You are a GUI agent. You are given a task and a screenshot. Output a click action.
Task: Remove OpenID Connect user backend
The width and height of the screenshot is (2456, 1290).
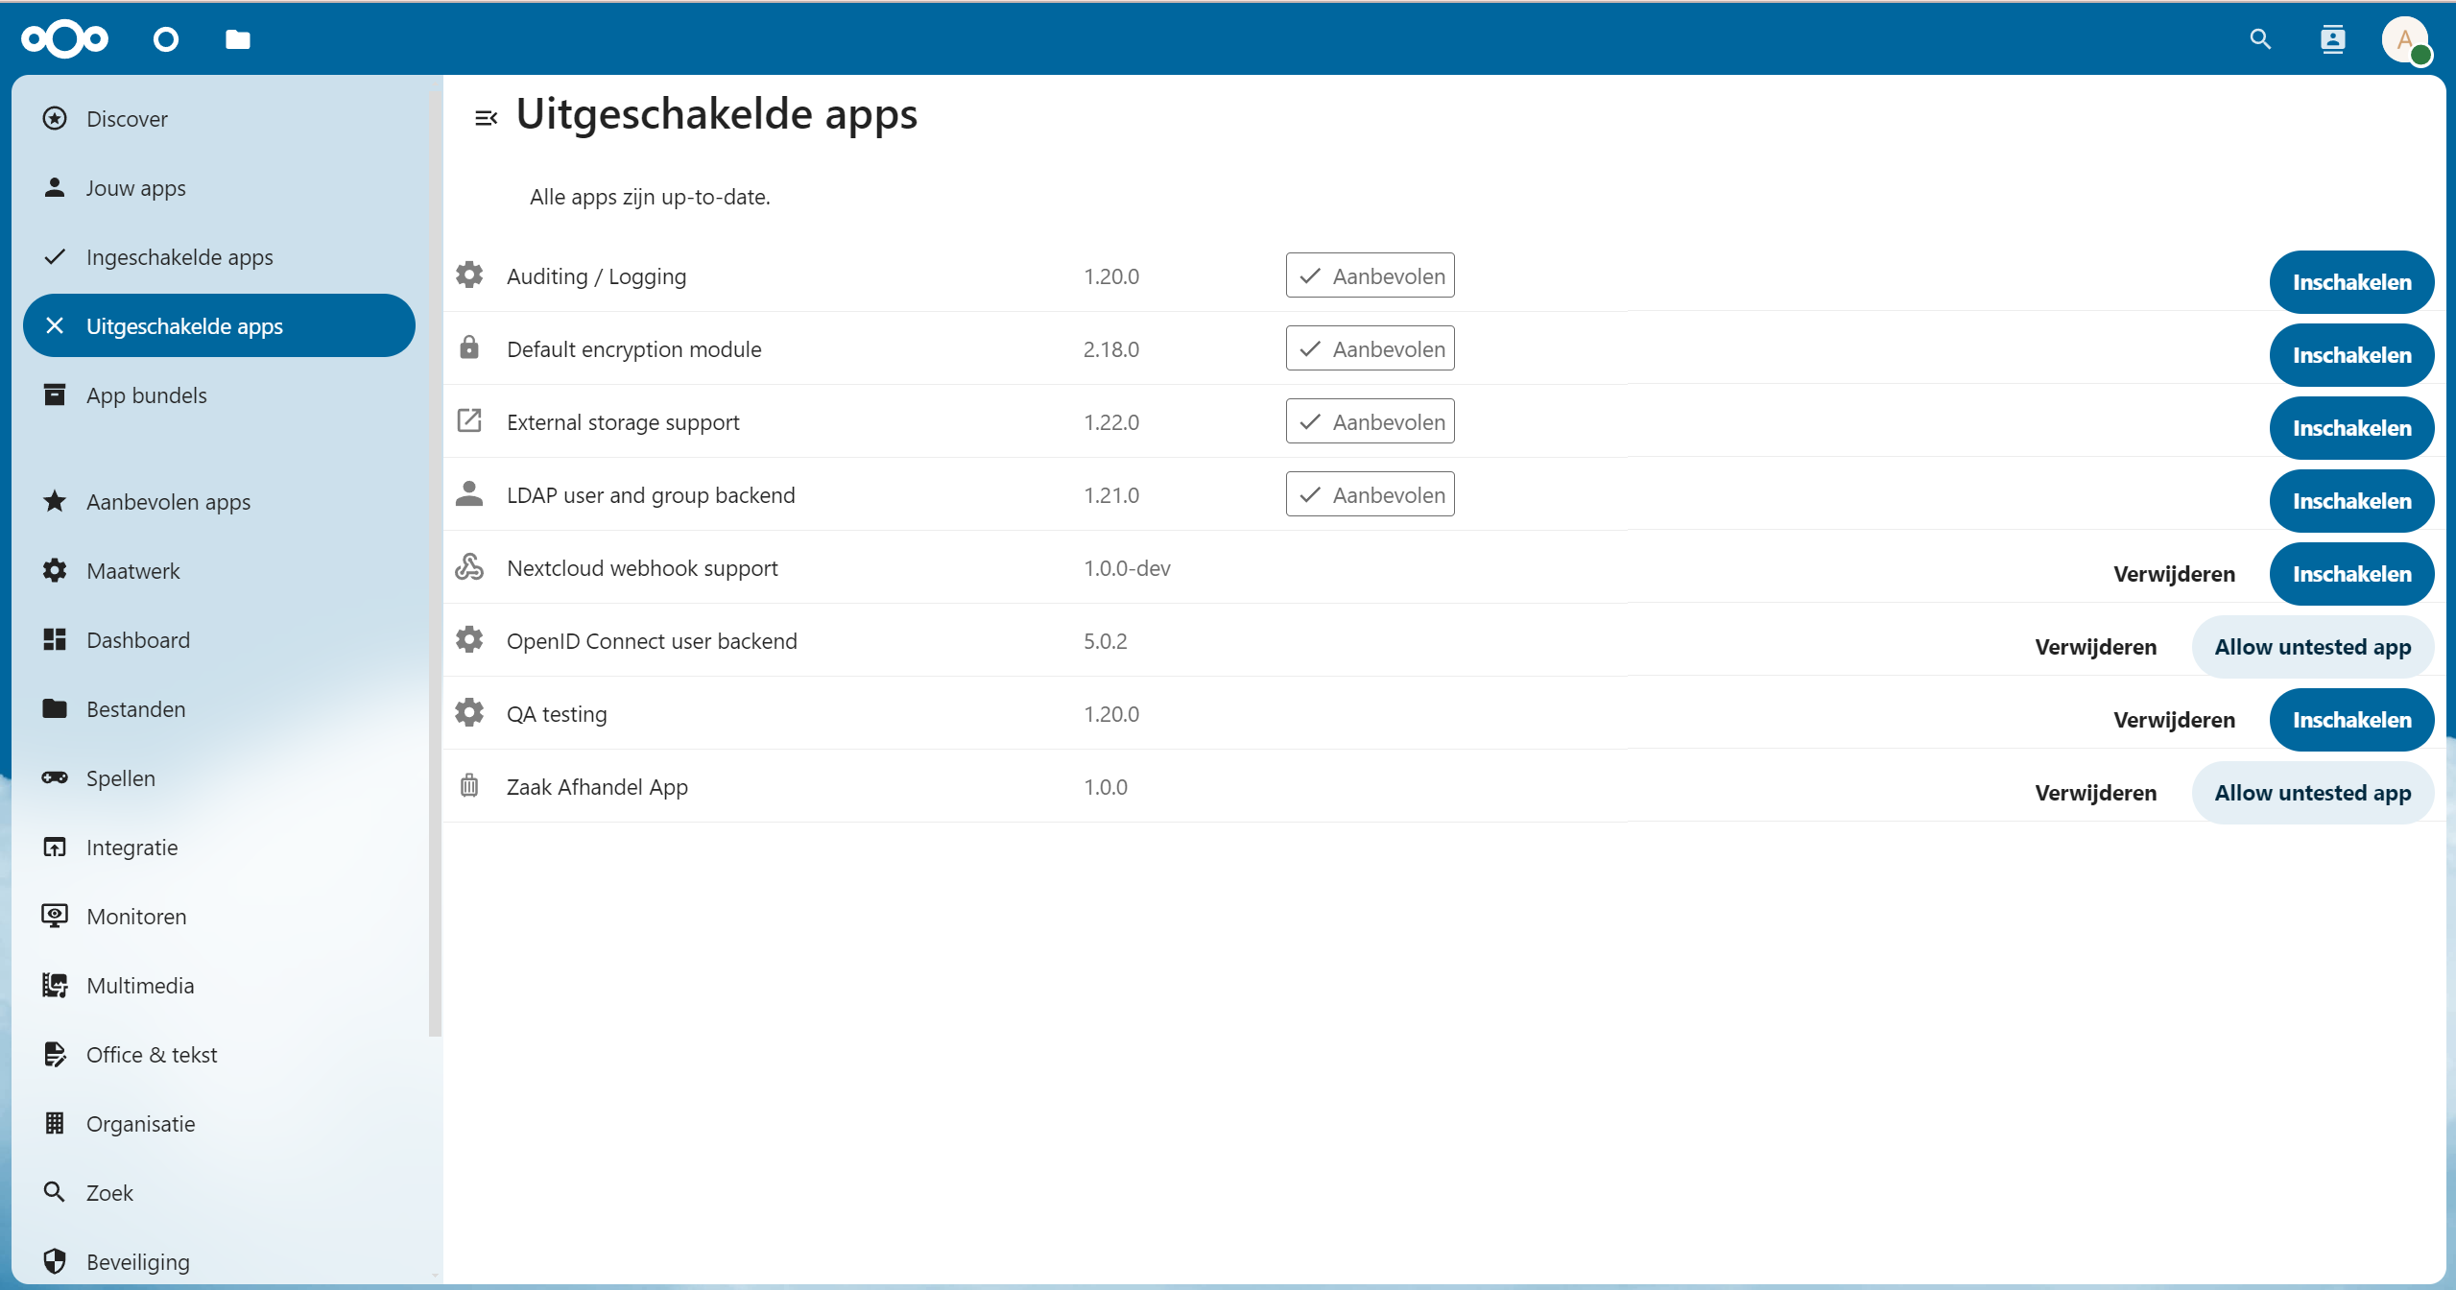coord(2095,647)
